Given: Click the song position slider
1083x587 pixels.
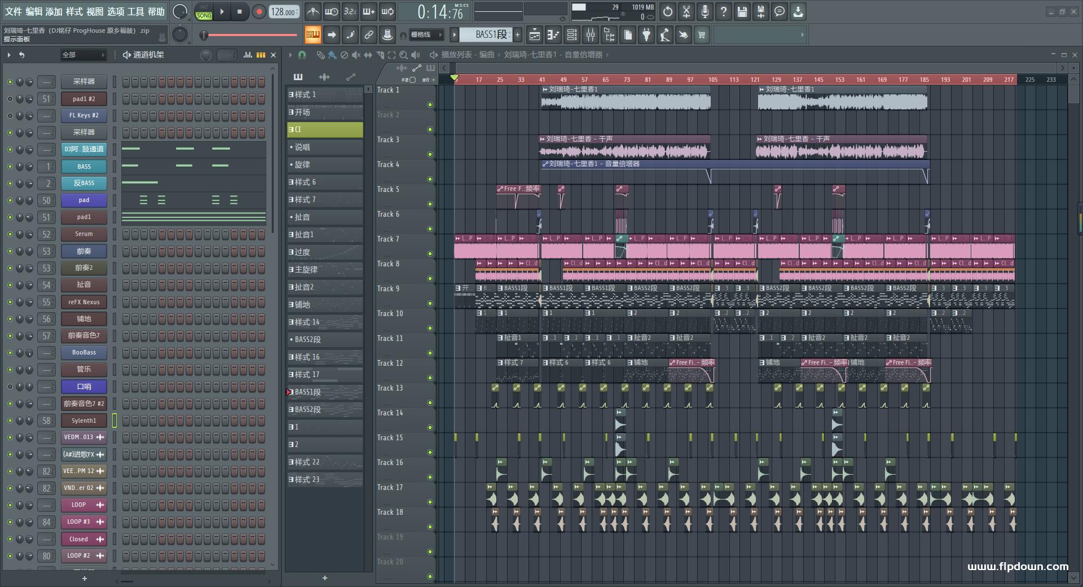Looking at the screenshot, I should point(249,35).
